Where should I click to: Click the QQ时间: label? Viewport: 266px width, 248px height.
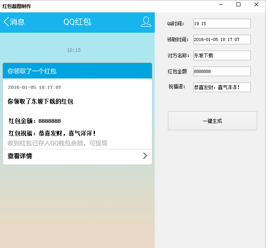(175, 24)
